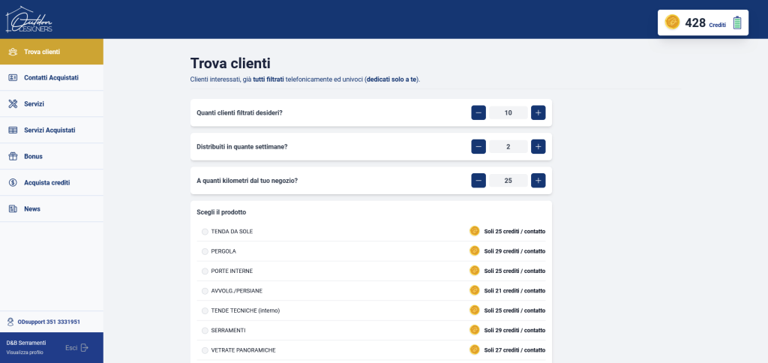768x363 pixels.
Task: Go to the Servizi section
Action: [x=52, y=103]
